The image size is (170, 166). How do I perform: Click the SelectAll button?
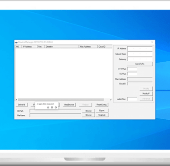pyautogui.click(x=22, y=105)
